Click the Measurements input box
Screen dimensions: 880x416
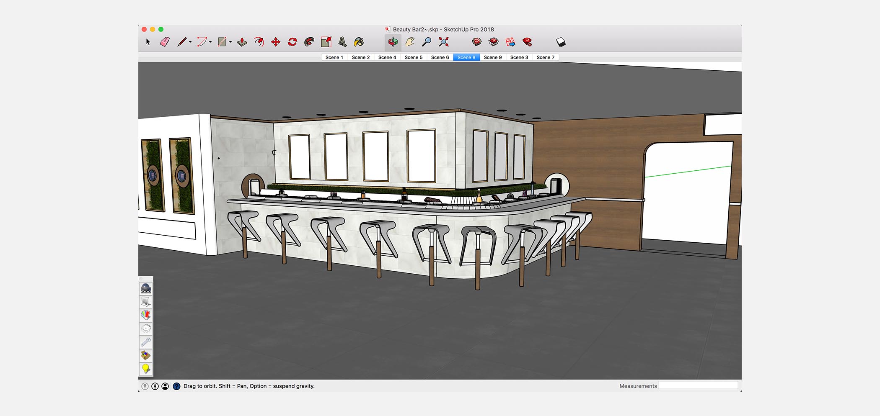click(x=698, y=385)
